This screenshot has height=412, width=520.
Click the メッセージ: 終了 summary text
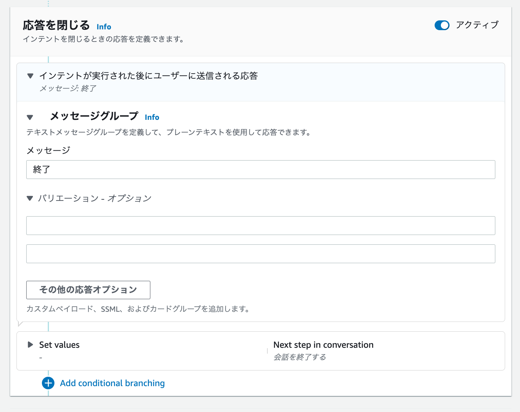68,89
